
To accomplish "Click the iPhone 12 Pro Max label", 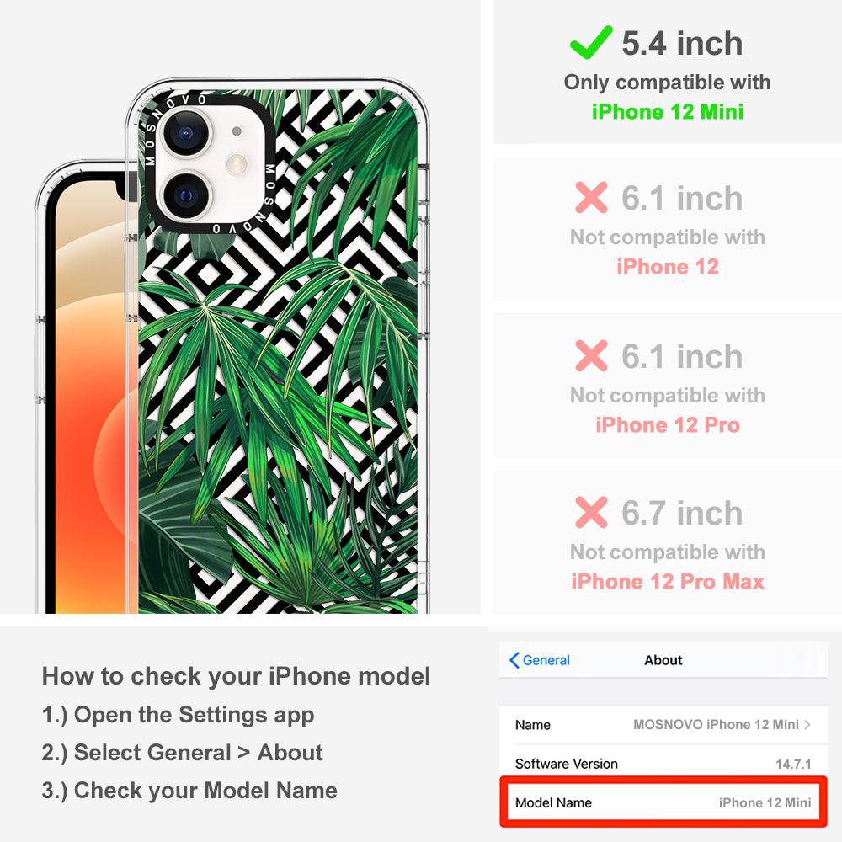I will (668, 582).
